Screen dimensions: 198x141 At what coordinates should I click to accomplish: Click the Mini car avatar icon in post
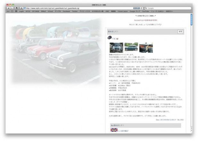(110, 38)
